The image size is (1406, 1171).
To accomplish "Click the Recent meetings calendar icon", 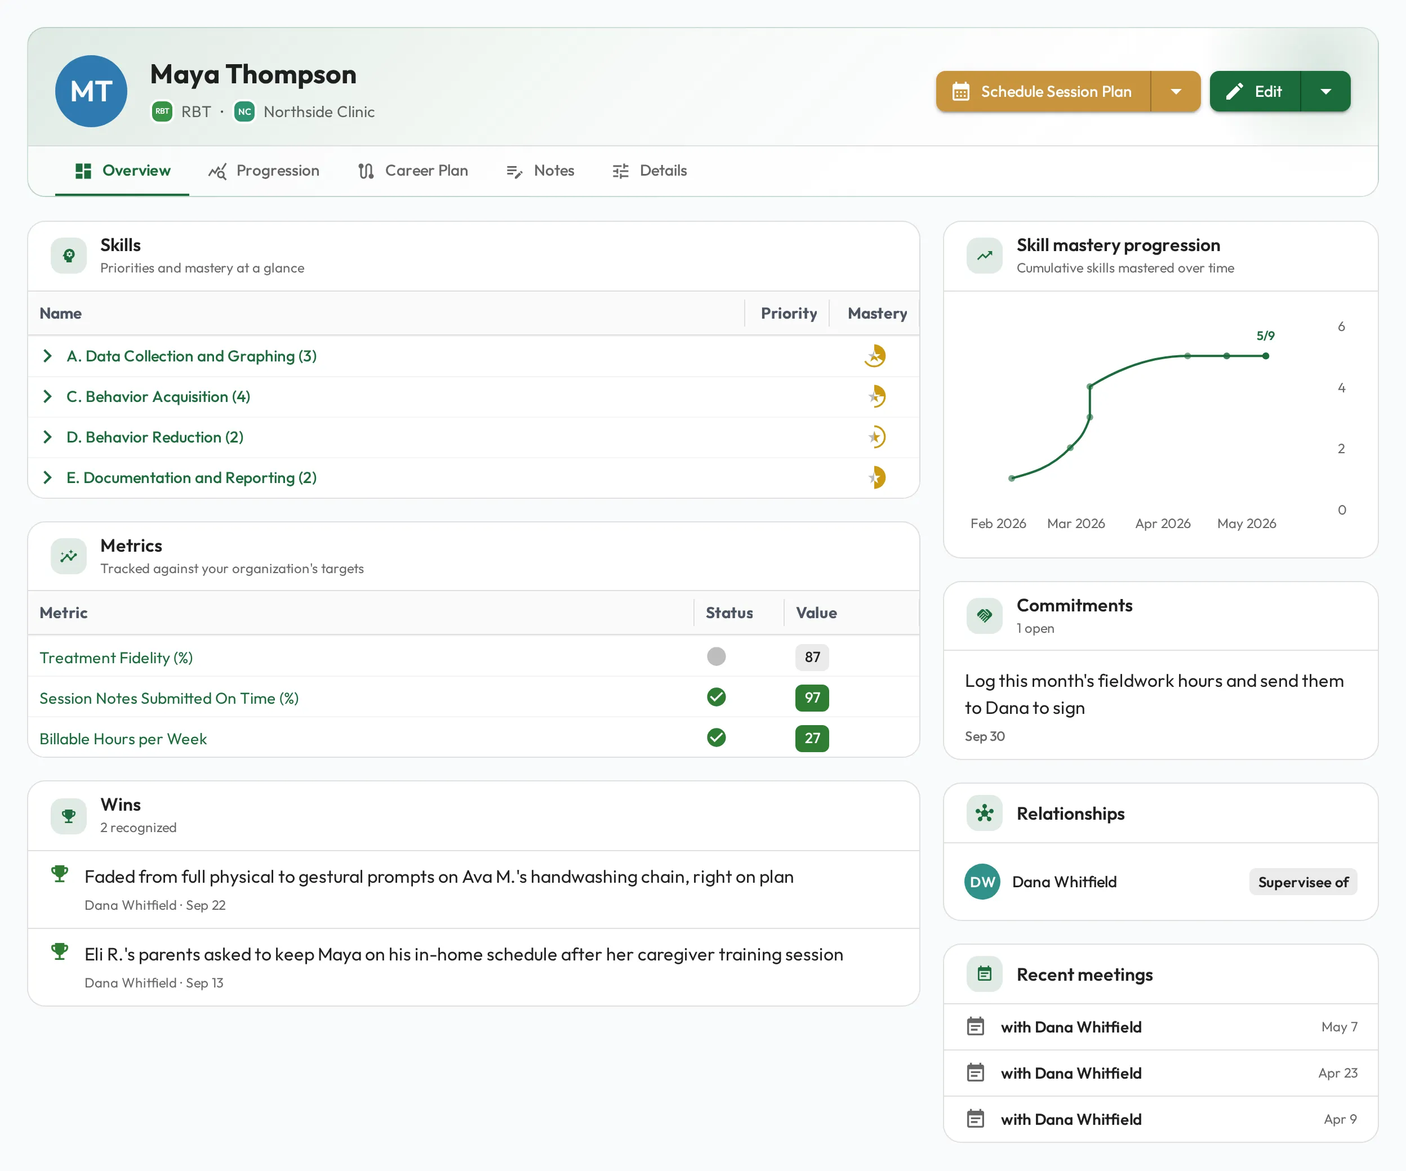I will 984,975.
